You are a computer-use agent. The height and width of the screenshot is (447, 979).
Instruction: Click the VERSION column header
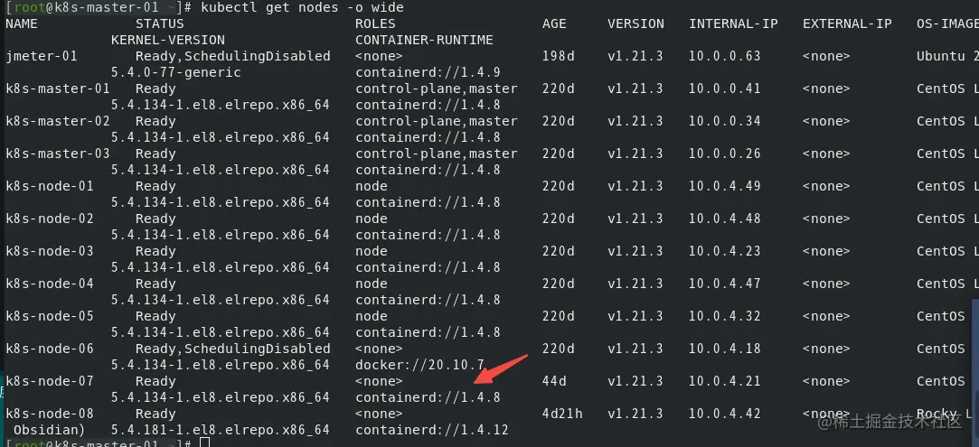coord(635,23)
